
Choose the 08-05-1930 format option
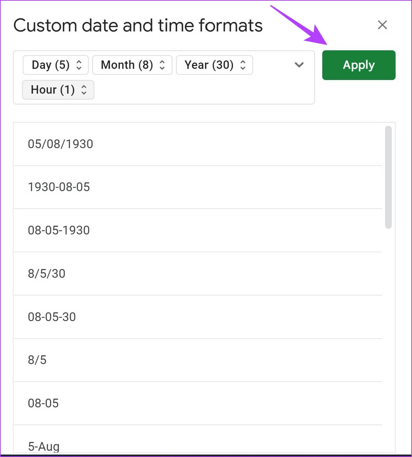click(59, 230)
